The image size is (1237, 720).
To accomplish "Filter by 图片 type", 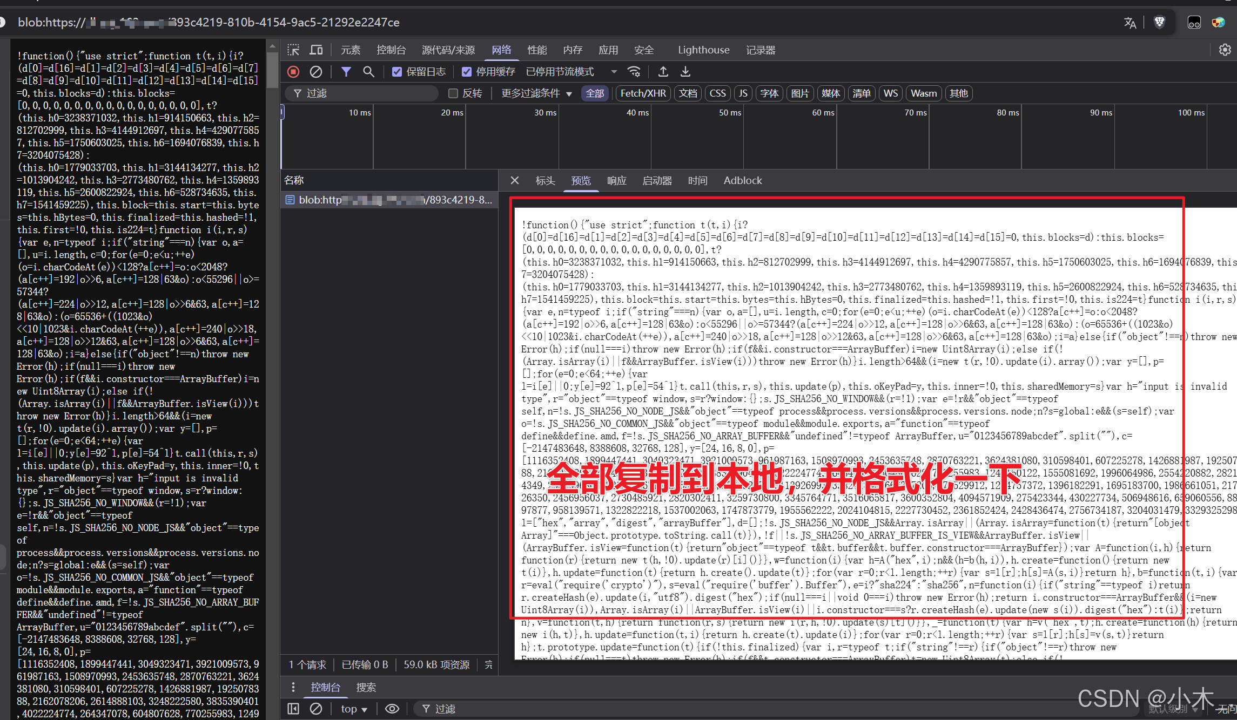I will (800, 93).
